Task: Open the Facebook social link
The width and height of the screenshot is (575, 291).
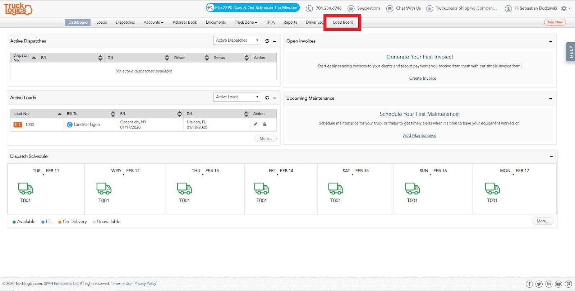Action: (529, 284)
